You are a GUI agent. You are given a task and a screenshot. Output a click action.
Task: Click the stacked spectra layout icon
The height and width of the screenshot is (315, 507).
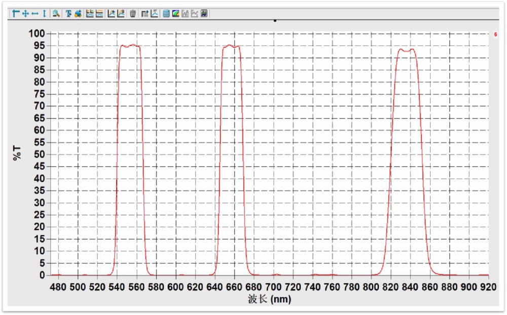[90, 14]
